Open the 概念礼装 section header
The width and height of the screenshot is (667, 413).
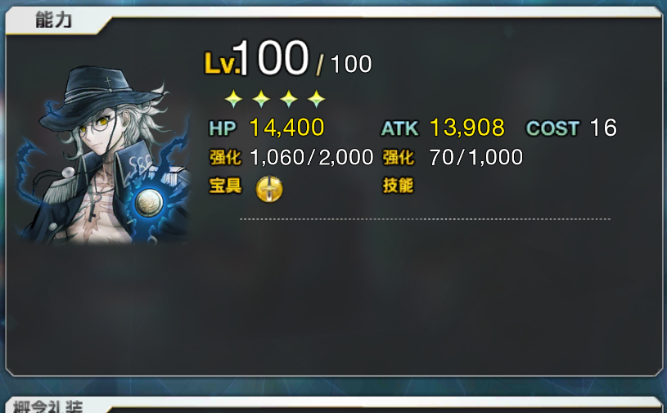pyautogui.click(x=47, y=406)
